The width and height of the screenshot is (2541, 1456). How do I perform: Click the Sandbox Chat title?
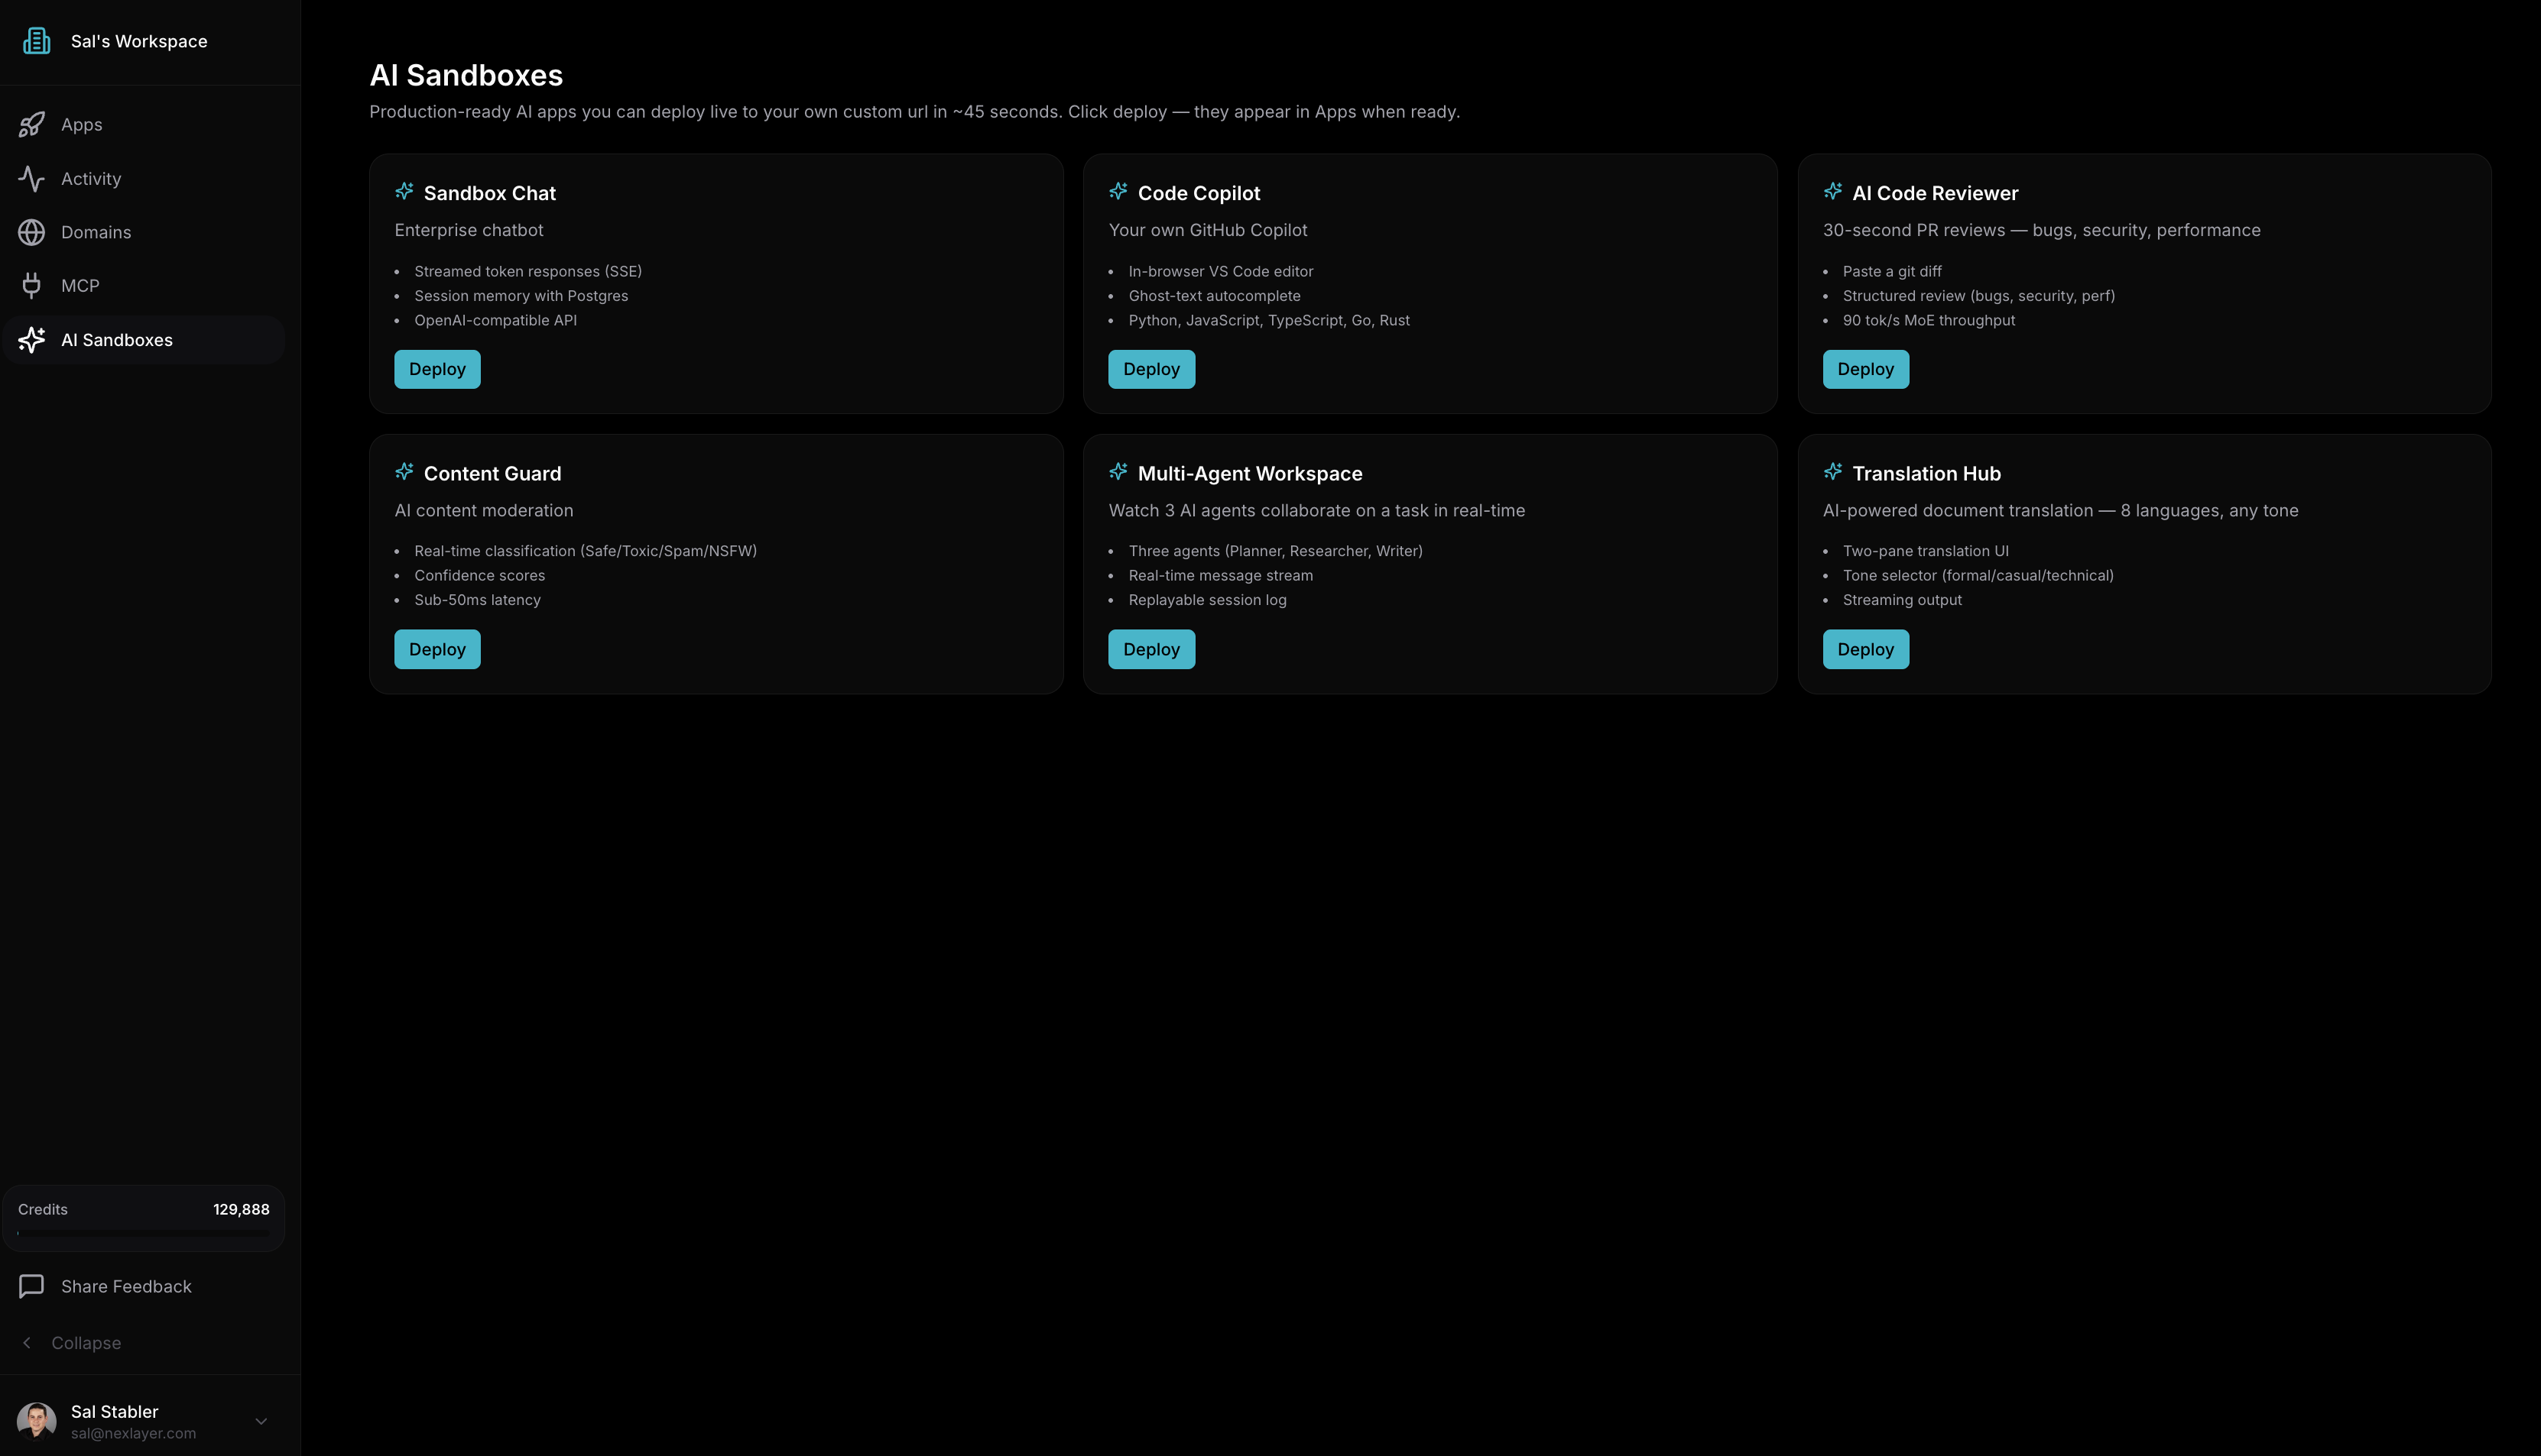(x=490, y=193)
